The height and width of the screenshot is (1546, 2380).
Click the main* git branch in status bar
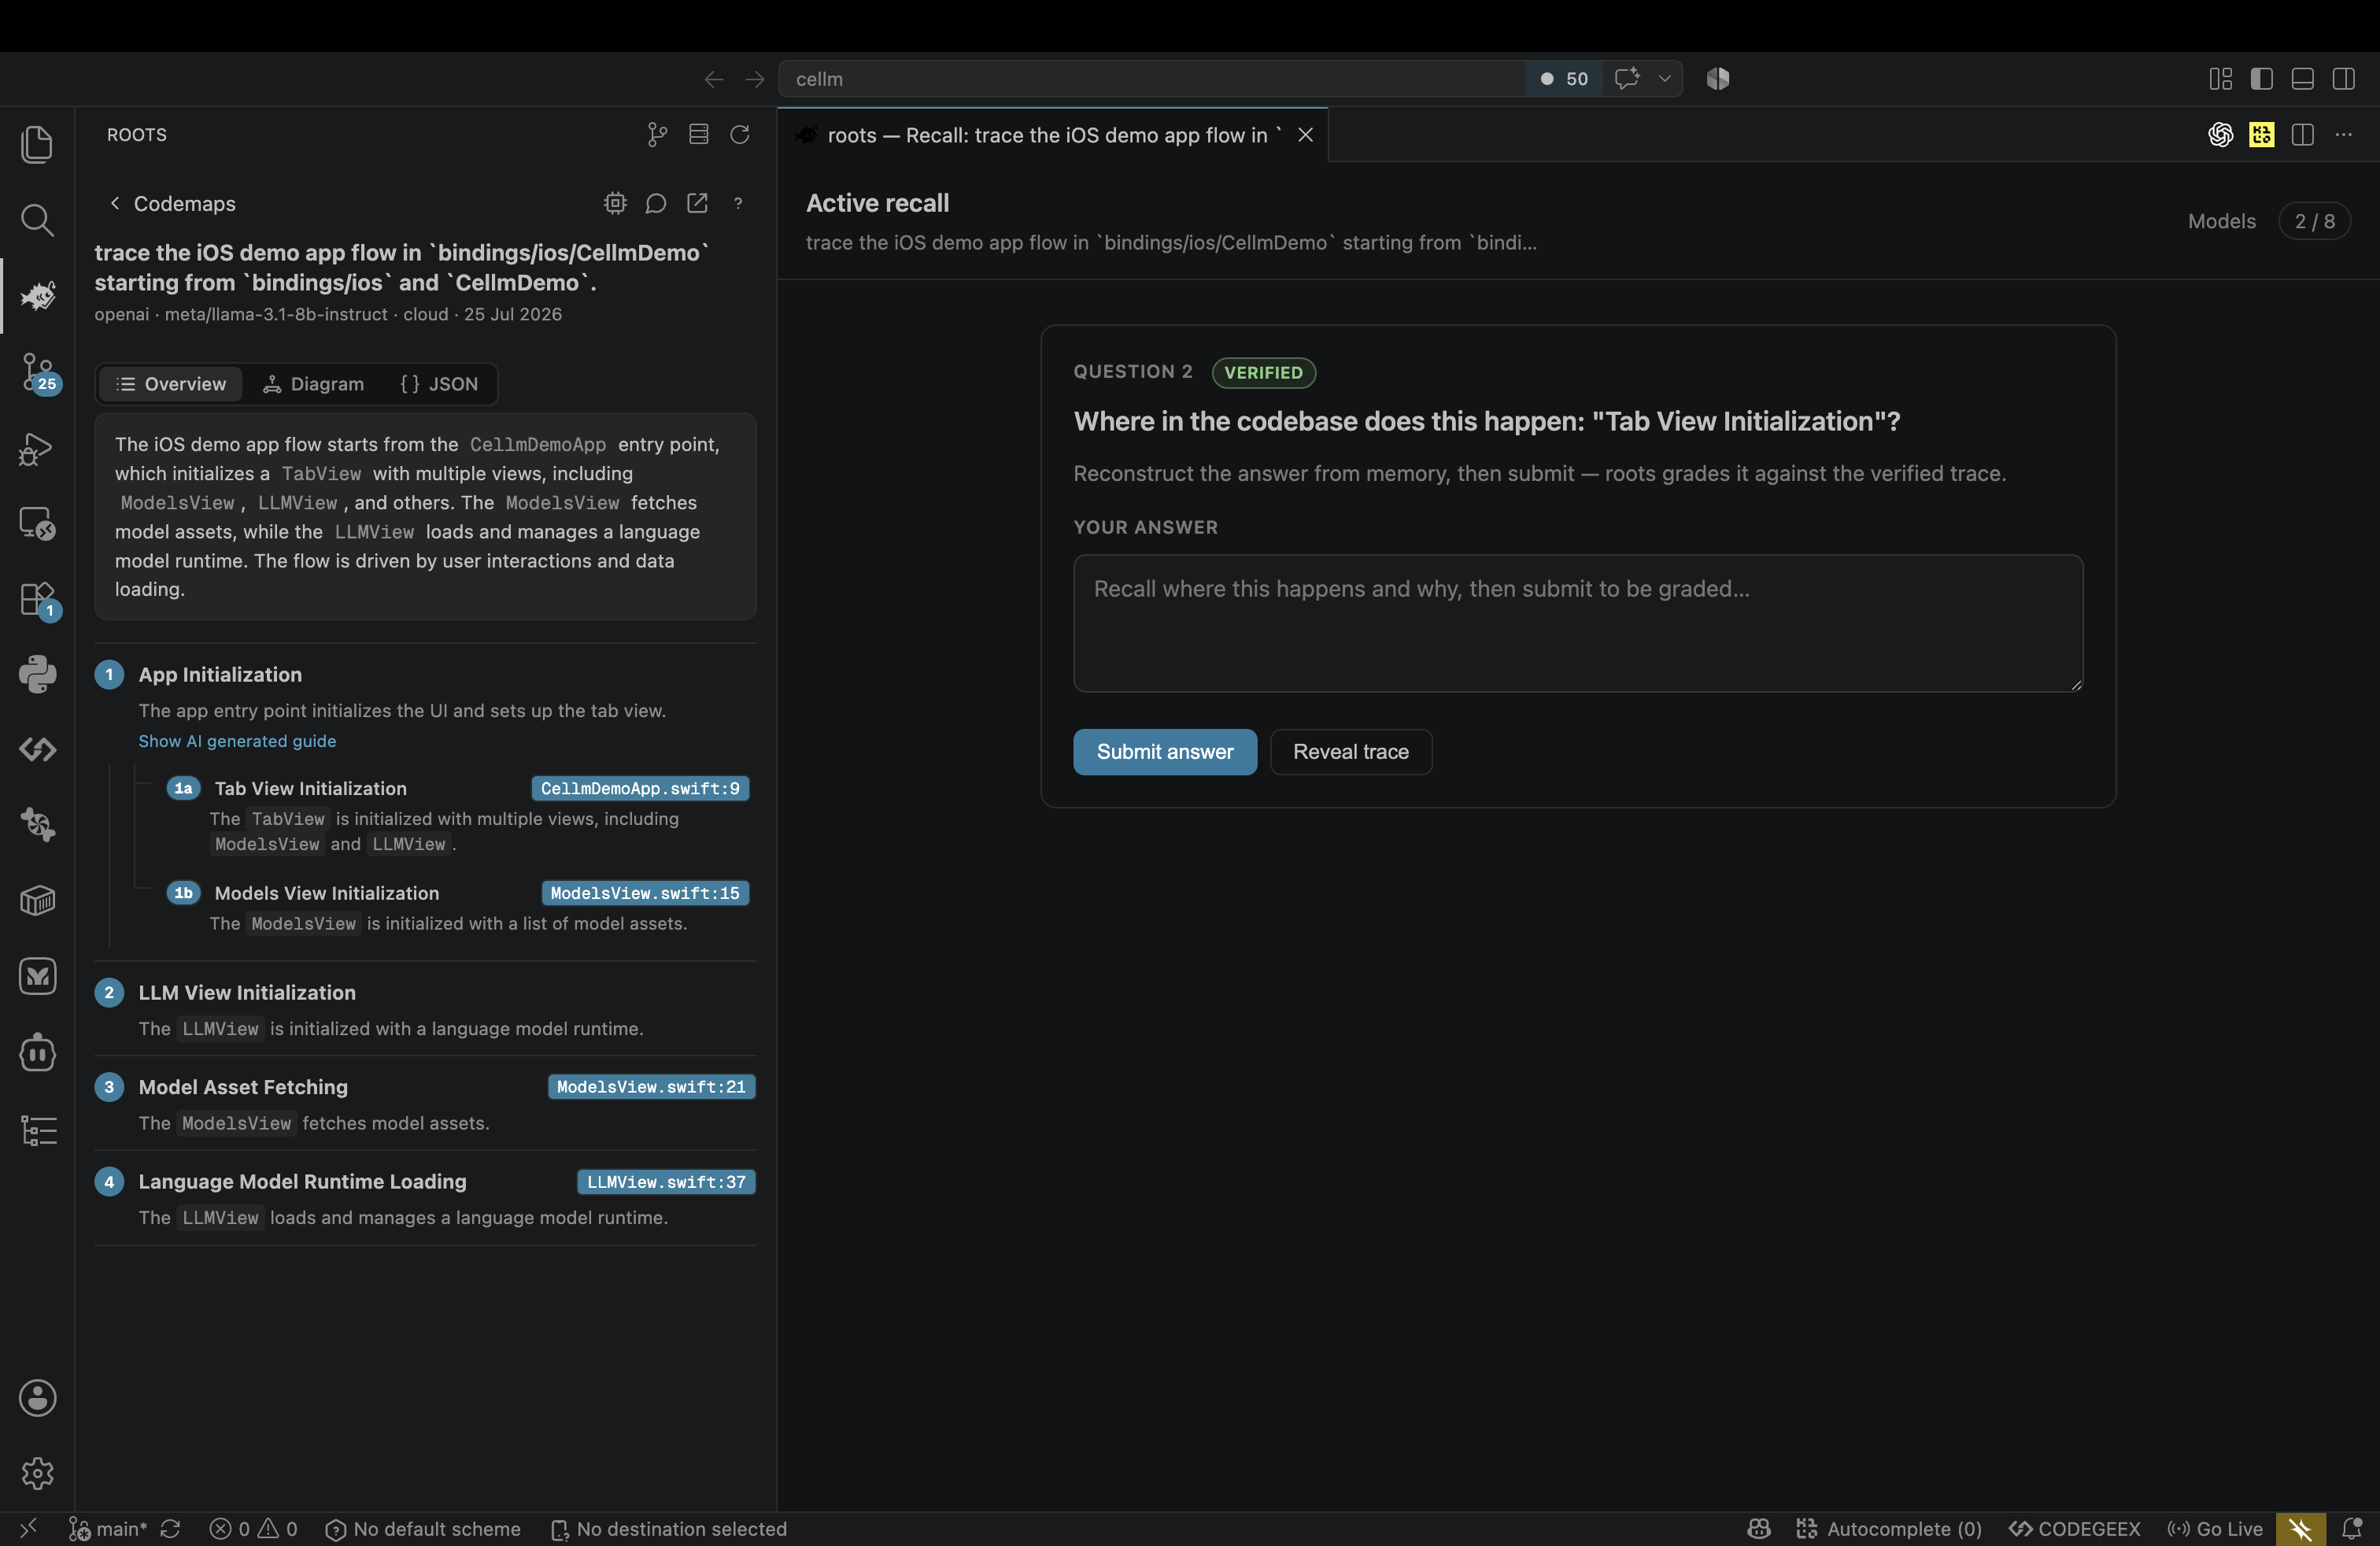108,1528
